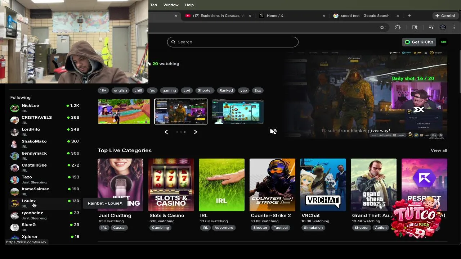Screen dimensions: 461x259
Task: Open ShakoMako avatar in Following list
Action: tap(15, 144)
